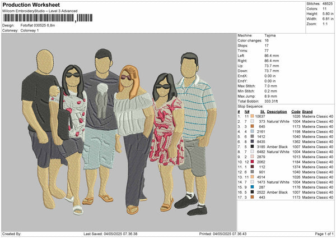The width and height of the screenshot is (336, 238).
Task: Click the peach swatch in stop 1
Action: [x=252, y=116]
